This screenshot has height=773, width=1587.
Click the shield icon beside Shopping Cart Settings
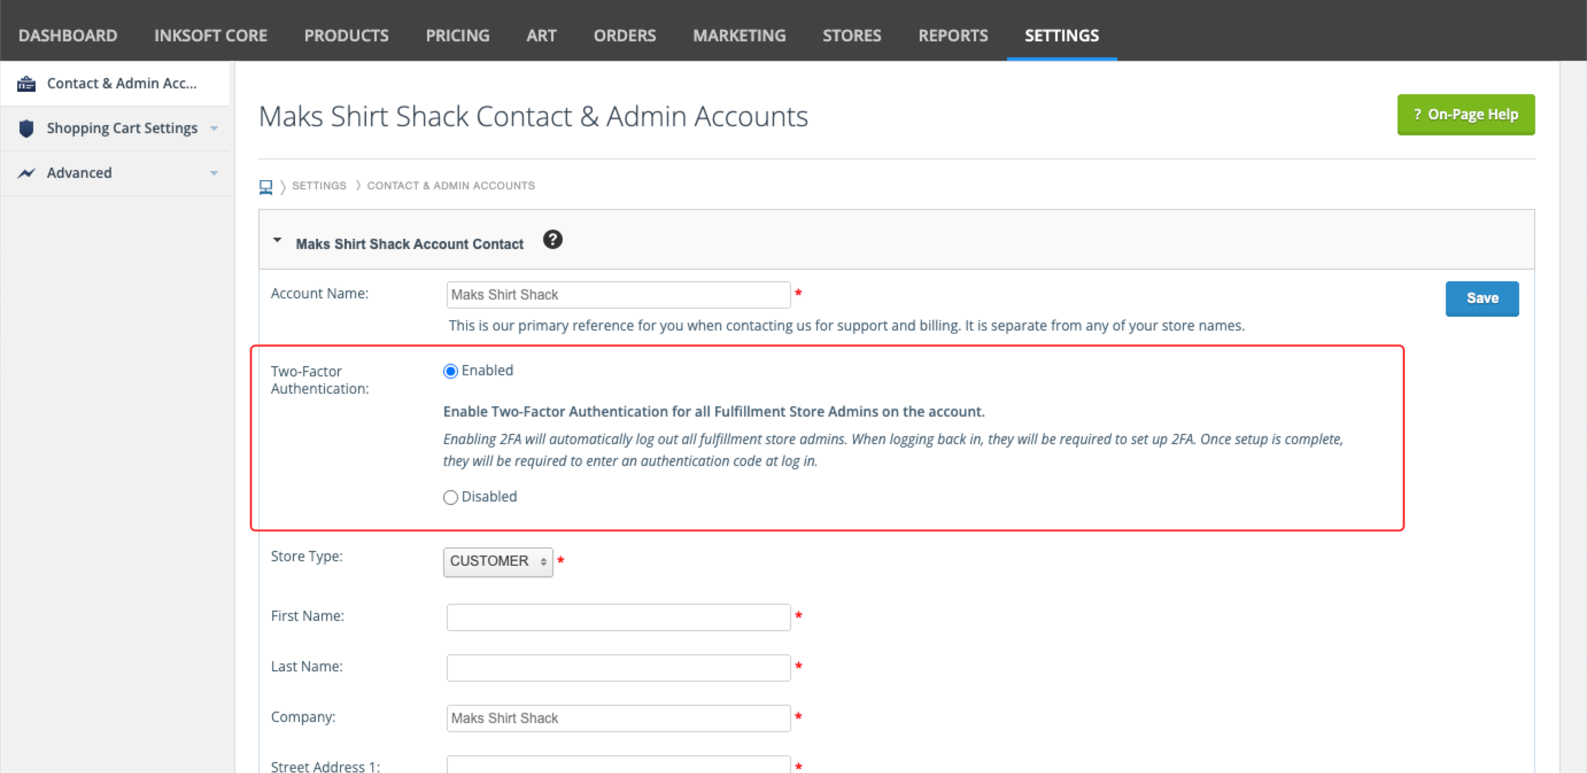tap(26, 128)
